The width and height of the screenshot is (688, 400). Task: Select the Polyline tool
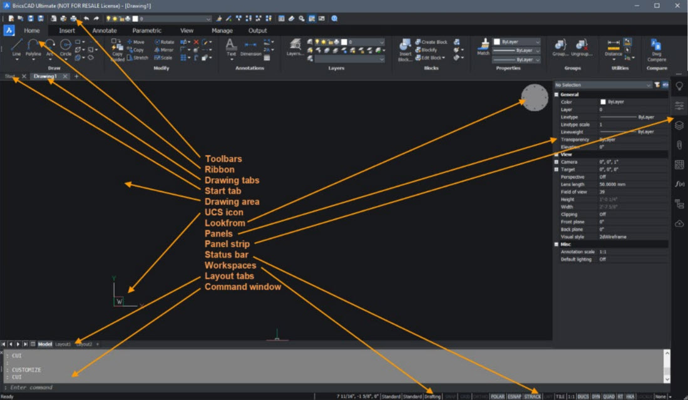coord(34,44)
